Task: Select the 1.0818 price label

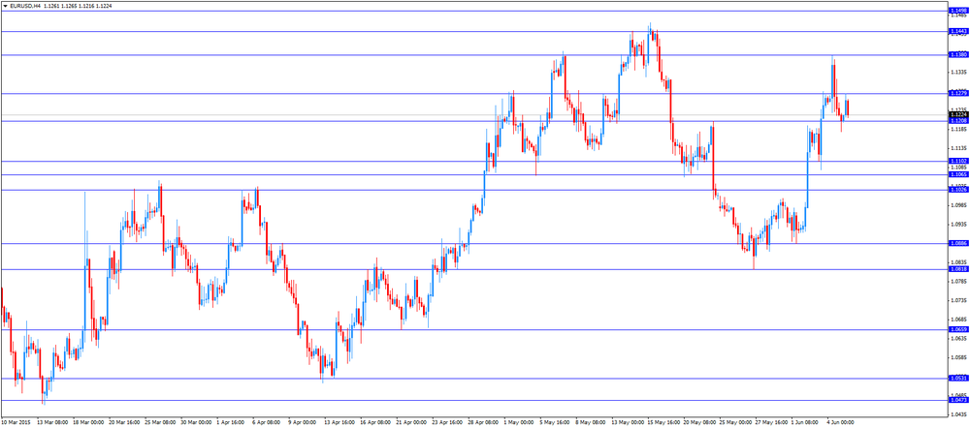Action: 957,269
